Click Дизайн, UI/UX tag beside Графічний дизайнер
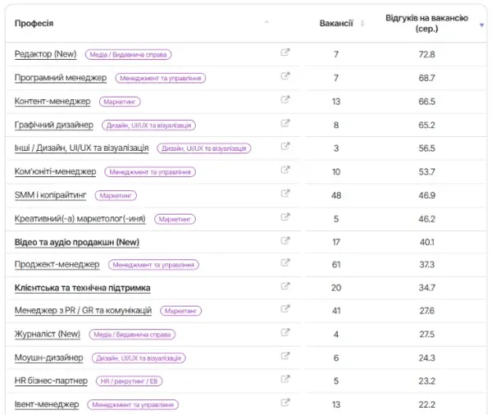Screen dimensions: 492x415 (x=148, y=125)
